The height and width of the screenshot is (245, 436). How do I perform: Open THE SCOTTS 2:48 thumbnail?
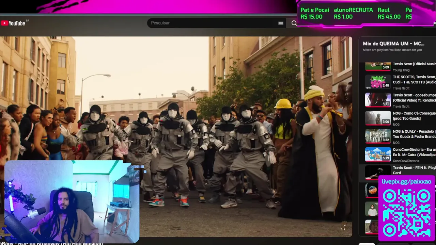378,82
